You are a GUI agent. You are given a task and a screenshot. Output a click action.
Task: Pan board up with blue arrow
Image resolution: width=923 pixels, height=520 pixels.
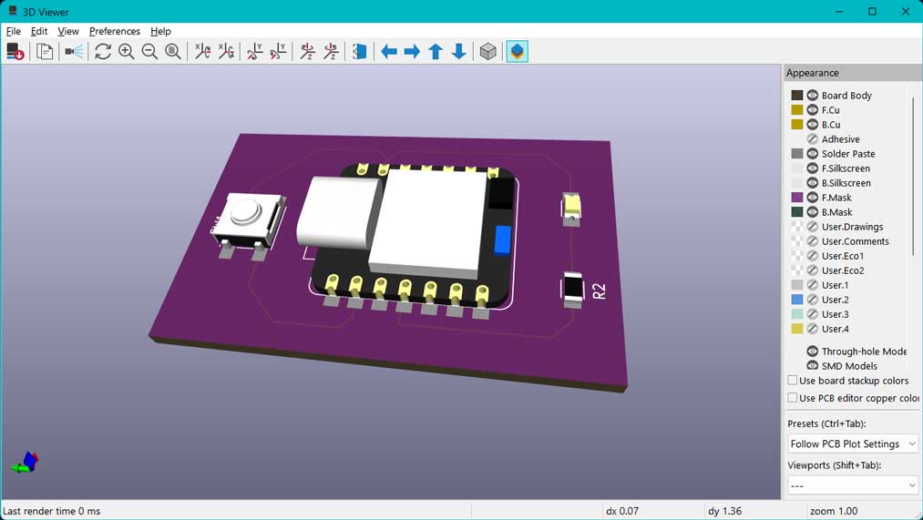coord(436,52)
